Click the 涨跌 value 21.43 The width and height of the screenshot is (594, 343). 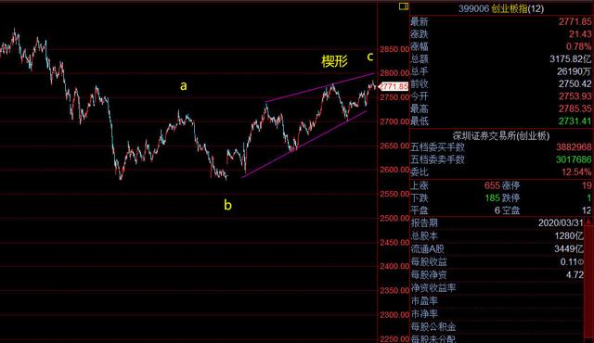[x=580, y=34]
